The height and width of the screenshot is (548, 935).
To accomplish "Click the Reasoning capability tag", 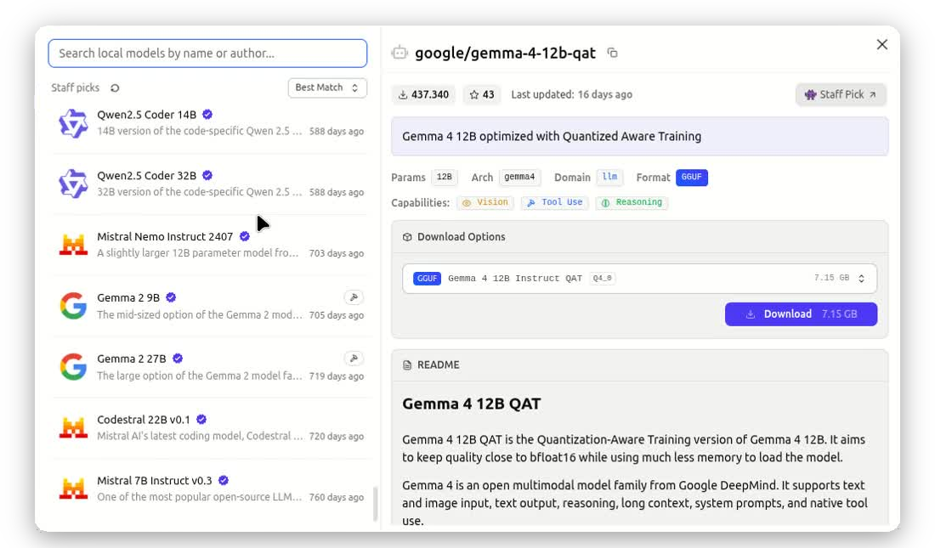I will [632, 203].
